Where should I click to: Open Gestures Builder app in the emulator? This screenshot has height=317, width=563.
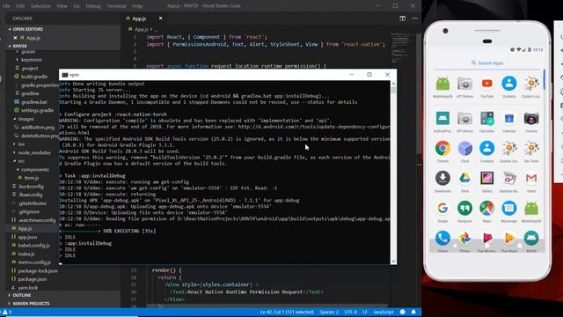tap(508, 178)
